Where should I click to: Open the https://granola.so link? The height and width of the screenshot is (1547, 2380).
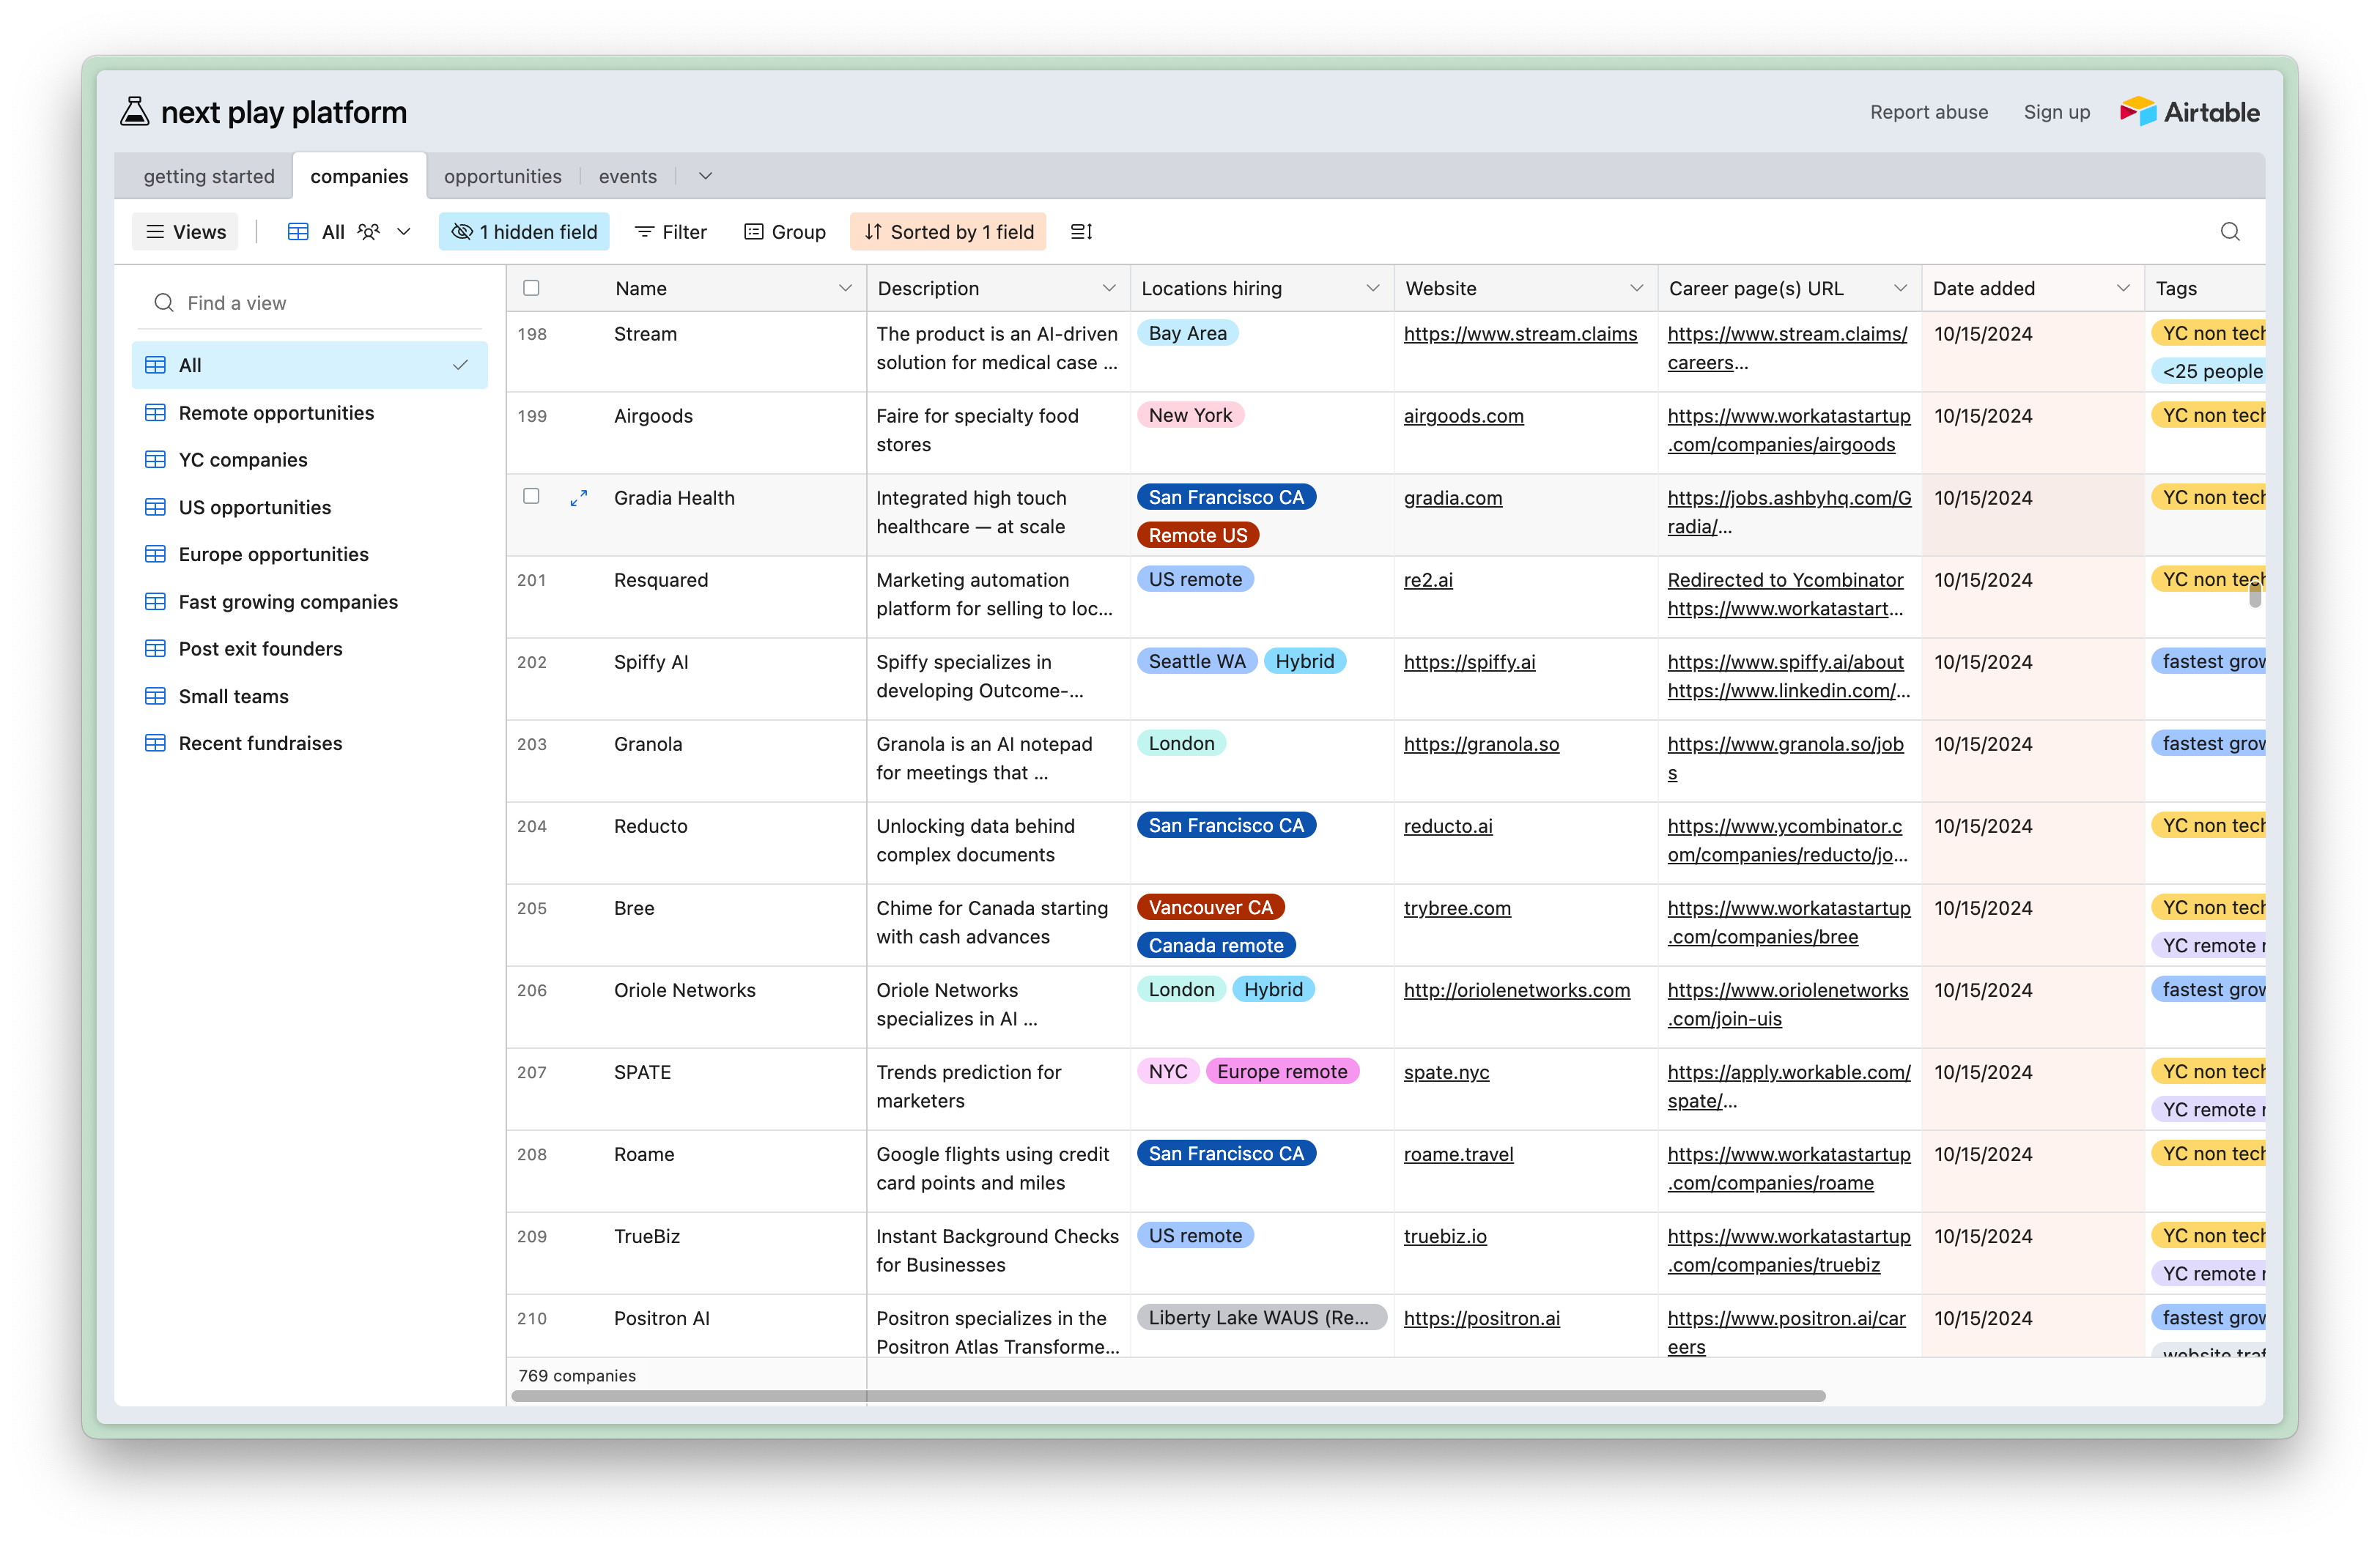pos(1481,743)
